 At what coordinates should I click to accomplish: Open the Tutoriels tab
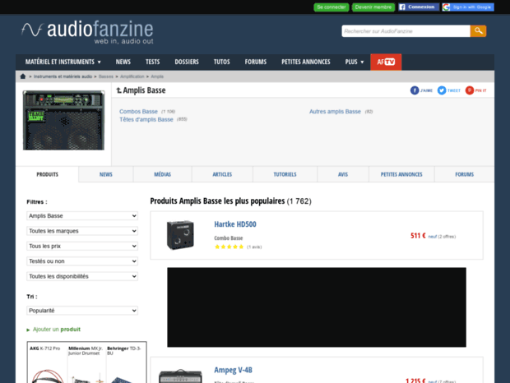point(285,174)
